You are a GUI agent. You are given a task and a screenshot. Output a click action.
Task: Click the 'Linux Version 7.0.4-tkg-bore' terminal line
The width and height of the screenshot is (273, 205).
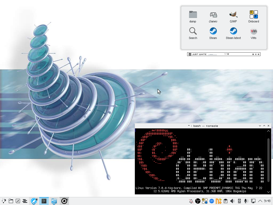tap(199, 188)
